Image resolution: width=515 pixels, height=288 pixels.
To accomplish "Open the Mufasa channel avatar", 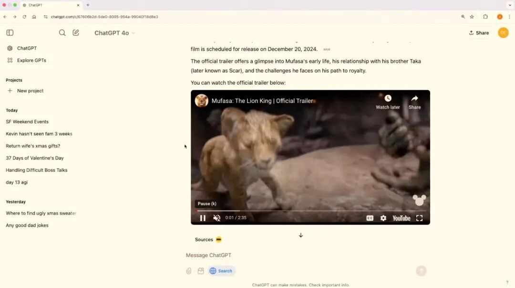I will click(x=201, y=101).
